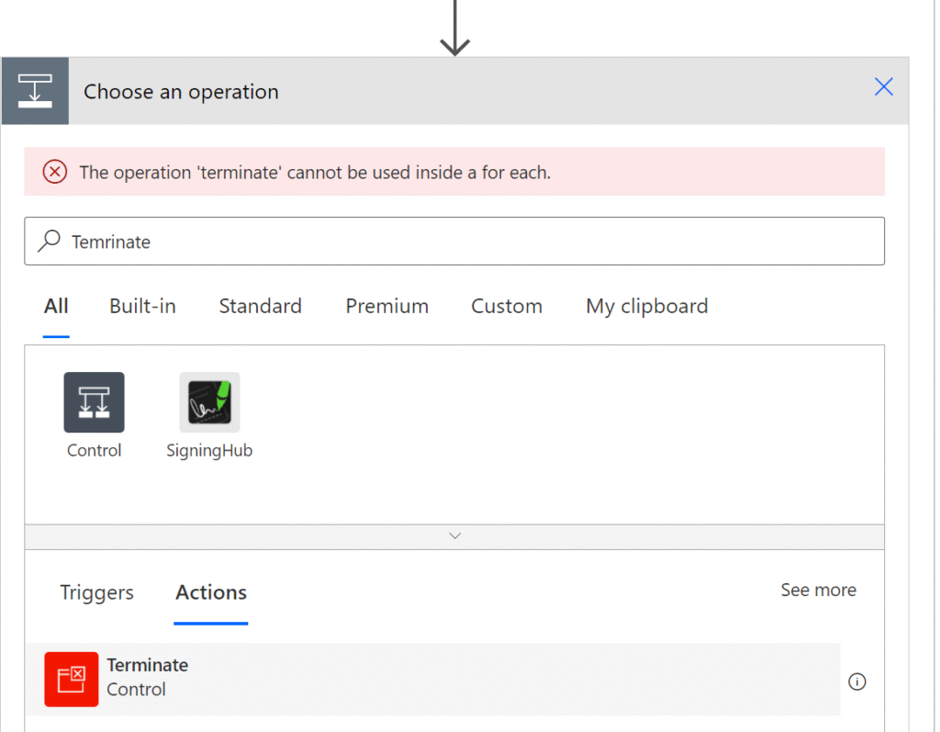Viewport: 940px width, 732px height.
Task: Switch to the Built-in tab
Action: pos(142,306)
